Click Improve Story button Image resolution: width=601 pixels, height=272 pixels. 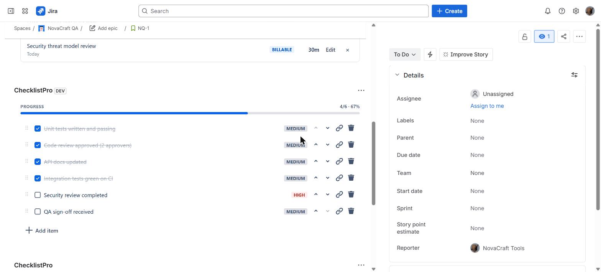pyautogui.click(x=466, y=54)
